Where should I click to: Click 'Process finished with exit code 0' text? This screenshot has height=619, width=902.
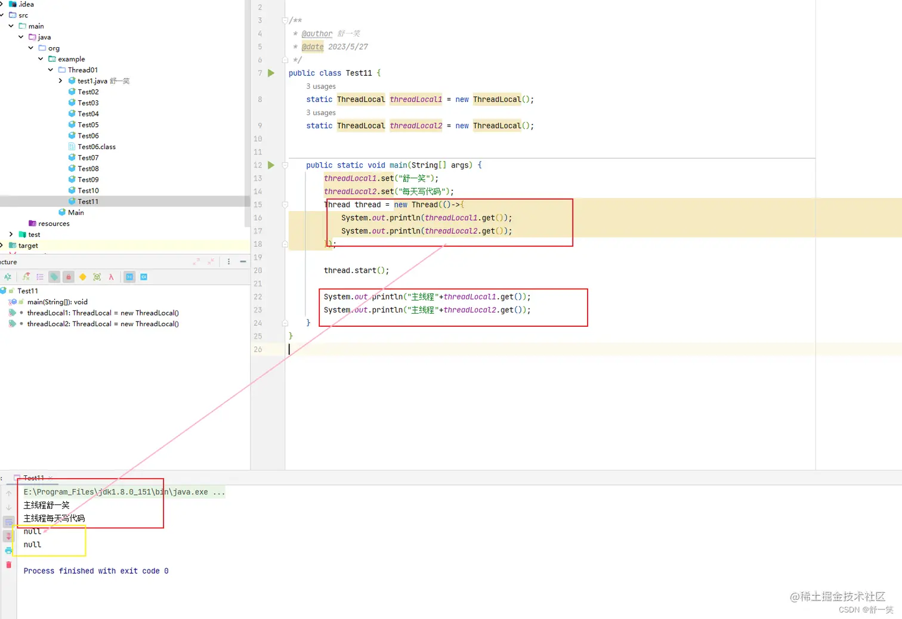click(x=96, y=571)
